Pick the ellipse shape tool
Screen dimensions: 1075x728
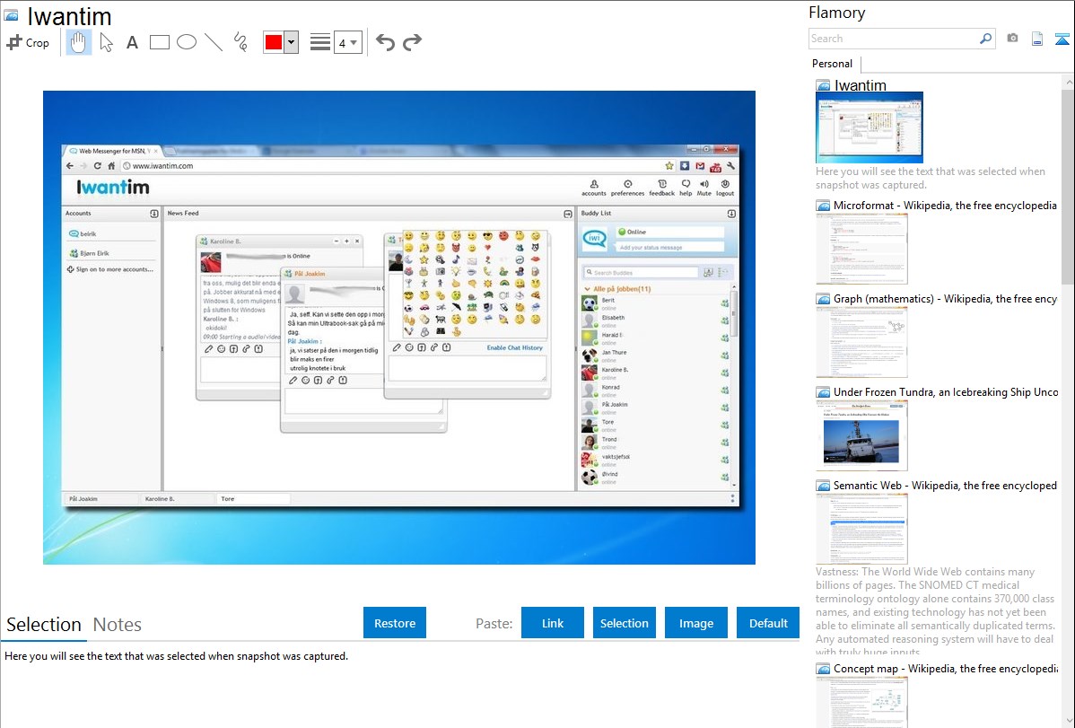187,42
